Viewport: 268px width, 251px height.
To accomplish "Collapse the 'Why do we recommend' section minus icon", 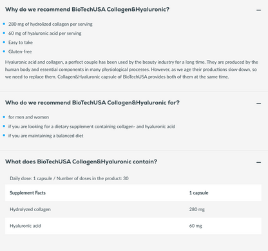I will [x=258, y=10].
